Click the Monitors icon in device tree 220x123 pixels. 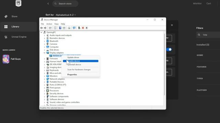tap(47, 76)
